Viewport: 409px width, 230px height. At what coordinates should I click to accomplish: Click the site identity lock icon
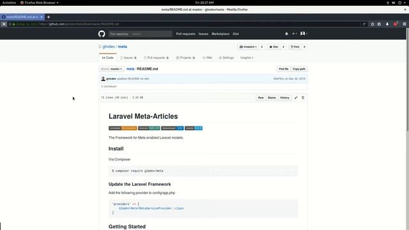pos(14,24)
